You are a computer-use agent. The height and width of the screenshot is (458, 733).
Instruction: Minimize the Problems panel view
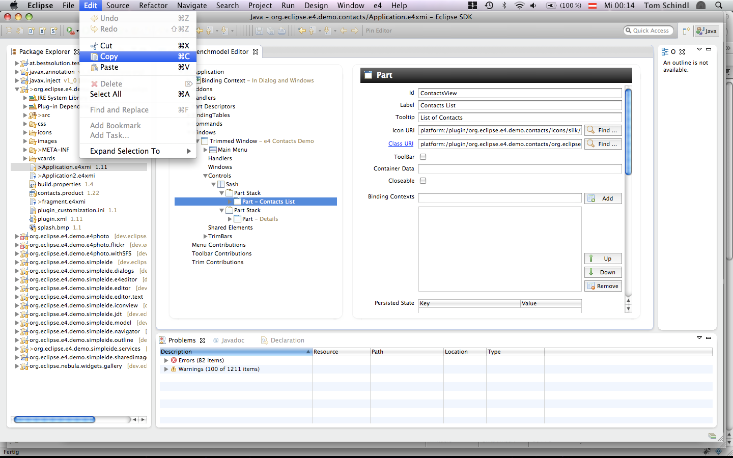click(709, 337)
